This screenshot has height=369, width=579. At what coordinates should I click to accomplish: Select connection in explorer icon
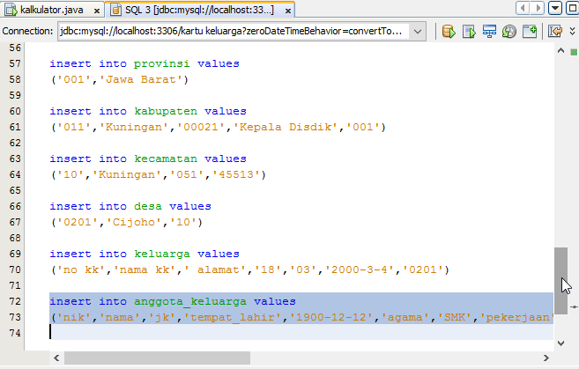(489, 32)
